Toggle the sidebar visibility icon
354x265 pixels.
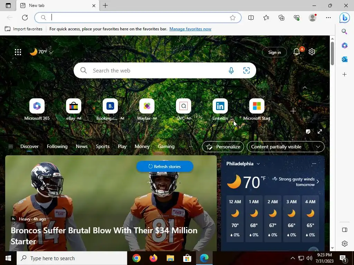[x=345, y=230]
